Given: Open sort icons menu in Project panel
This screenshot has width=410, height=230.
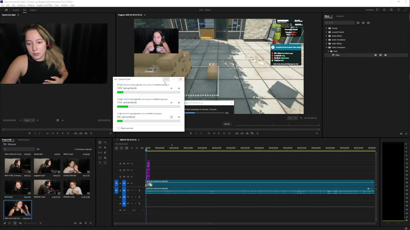Looking at the screenshot, I should (40, 223).
